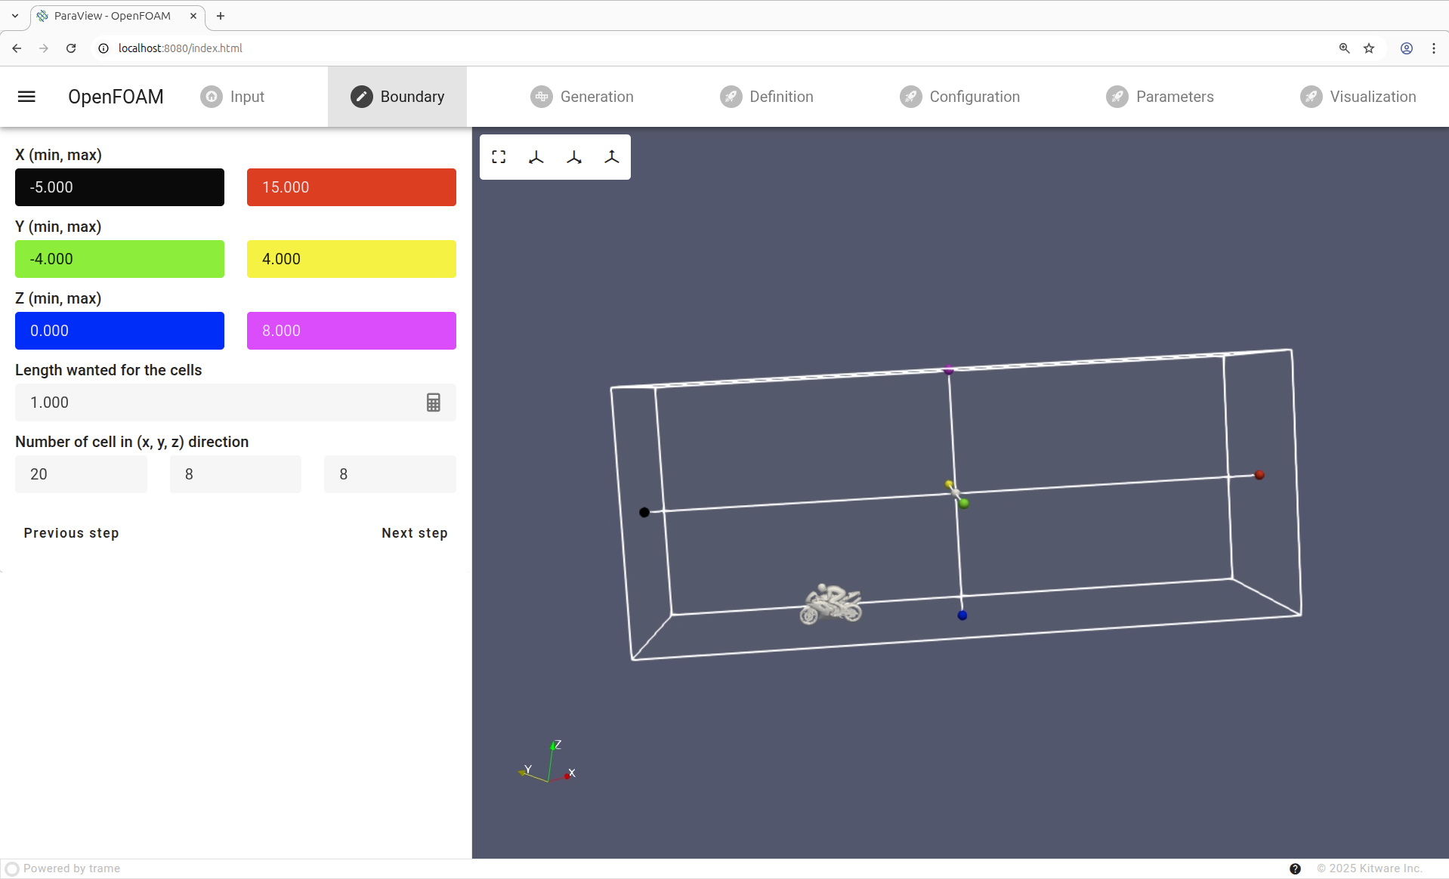Click the reset camera icon in viewport toolbar
1449x879 pixels.
(499, 157)
